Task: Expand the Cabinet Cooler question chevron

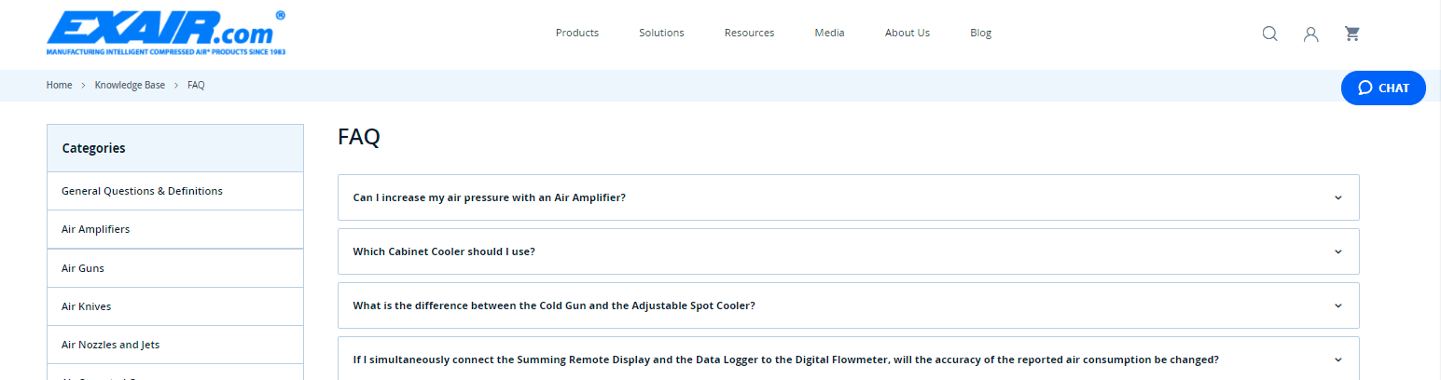Action: 1337,251
